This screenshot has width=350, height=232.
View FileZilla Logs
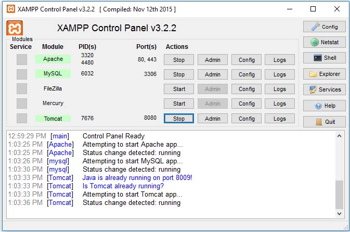coord(280,89)
